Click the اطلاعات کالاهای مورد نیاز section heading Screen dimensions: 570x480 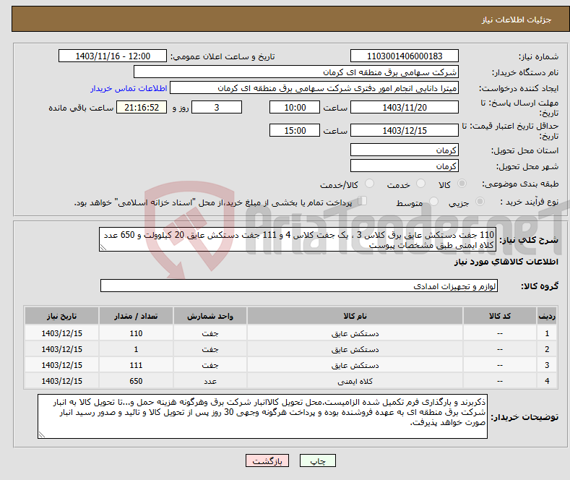point(506,262)
